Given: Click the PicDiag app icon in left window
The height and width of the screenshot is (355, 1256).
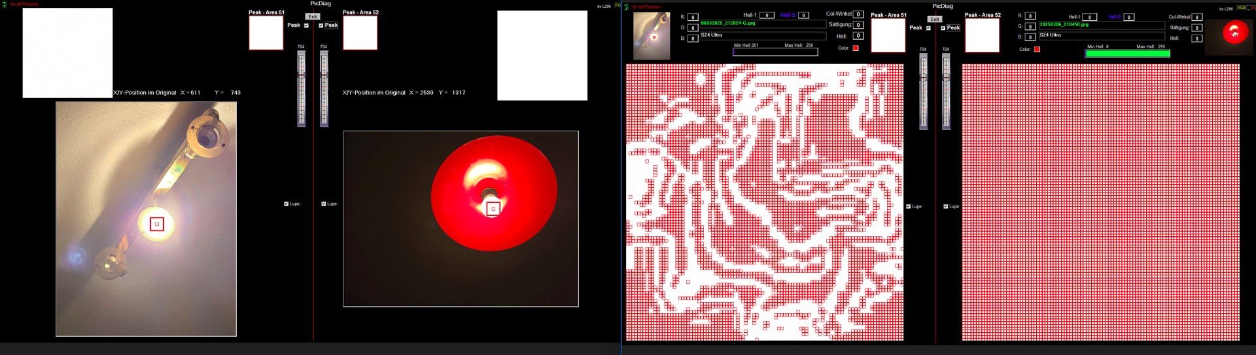Looking at the screenshot, I should tap(4, 4).
